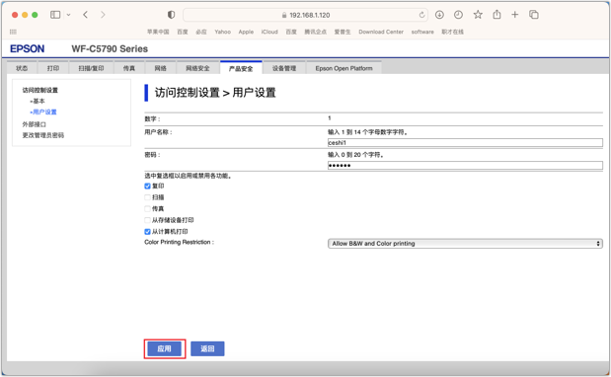Select the address bar showing 192.168.1.120
Image resolution: width=611 pixels, height=377 pixels.
(306, 15)
